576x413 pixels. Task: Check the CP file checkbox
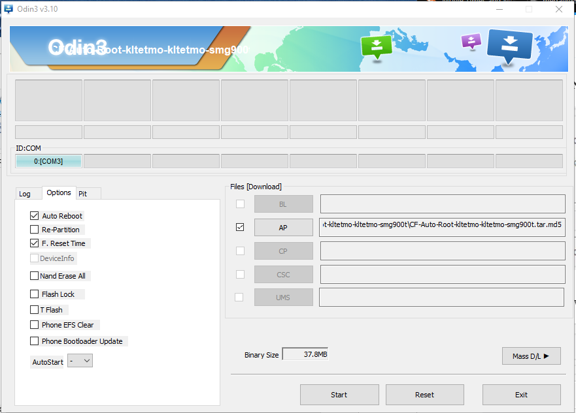(240, 251)
